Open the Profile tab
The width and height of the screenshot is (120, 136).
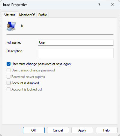tap(43, 15)
